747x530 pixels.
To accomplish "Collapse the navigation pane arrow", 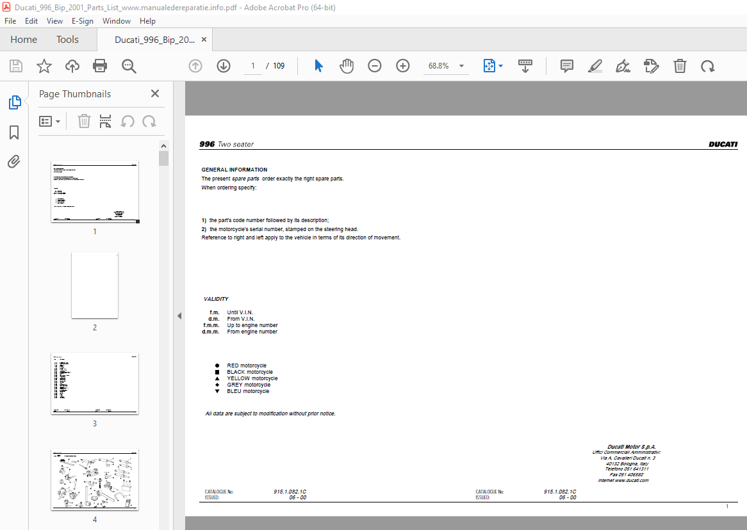I will click(x=179, y=316).
